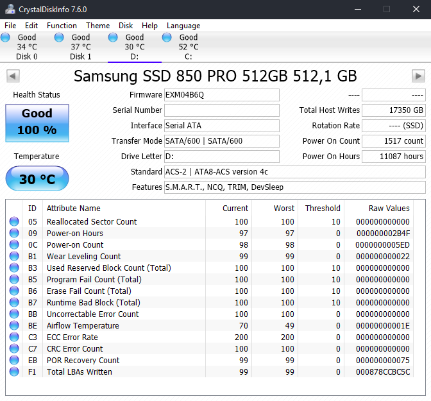
Task: Click the Interface field Serial ATA
Action: 222,126
